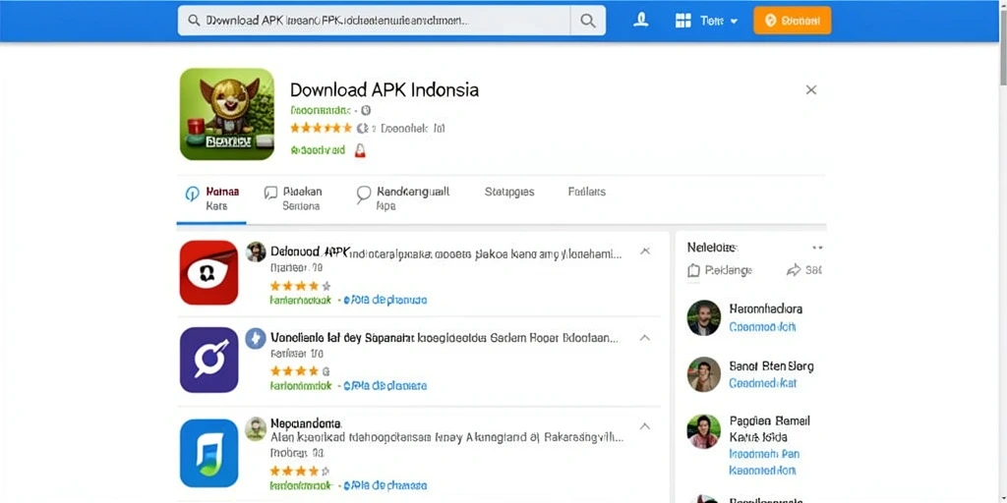The image size is (1007, 503).
Task: Click the search field in the top bar
Action: pyautogui.click(x=374, y=21)
